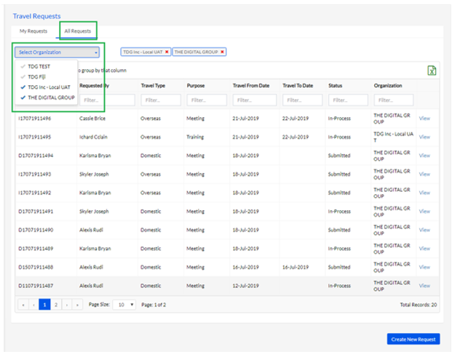This screenshot has width=460, height=357.
Task: Go to the last page arrow
Action: pyautogui.click(x=77, y=305)
